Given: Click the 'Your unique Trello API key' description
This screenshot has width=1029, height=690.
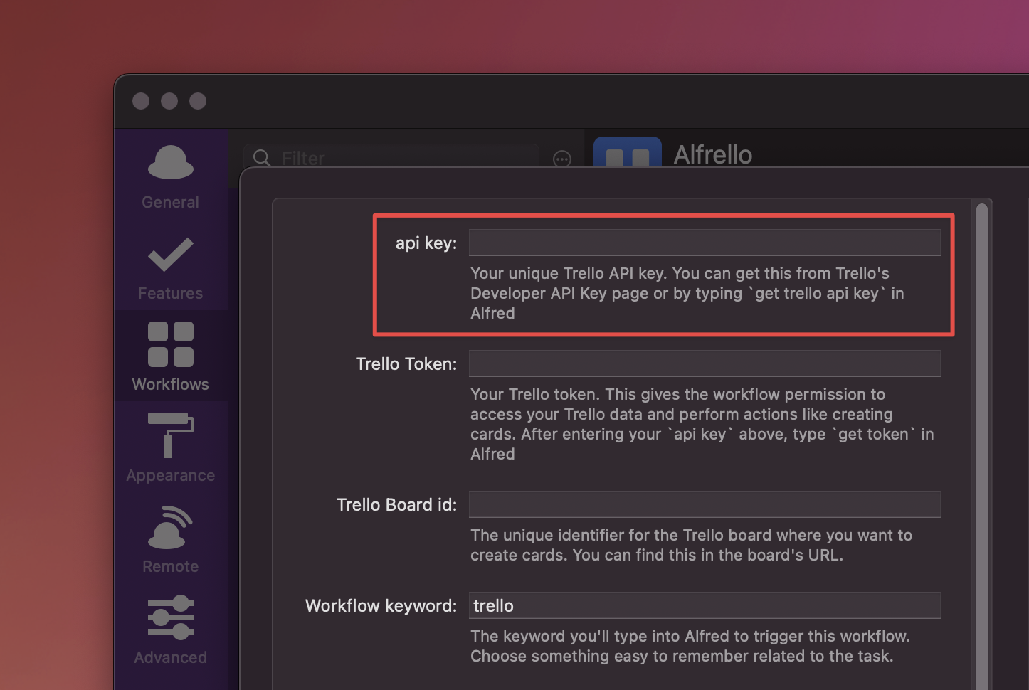Looking at the screenshot, I should pos(687,293).
